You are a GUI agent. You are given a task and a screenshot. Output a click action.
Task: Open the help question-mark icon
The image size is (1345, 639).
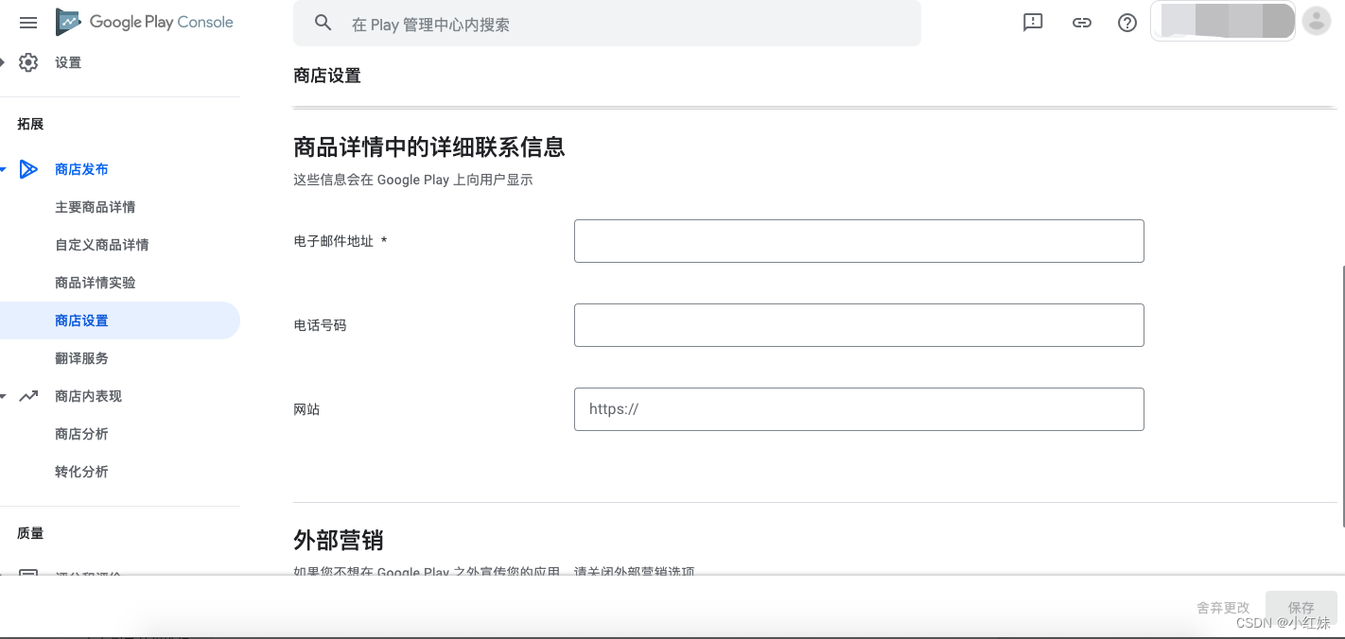click(x=1127, y=22)
